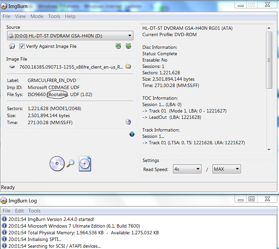Open the Tools menu in ImgBurn main window
279x249 pixels.
[x=54, y=16]
